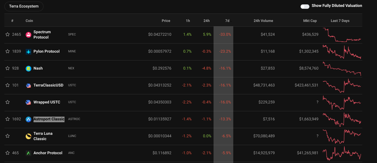Click the Anchor Protocol coin logo
The width and height of the screenshot is (377, 163).
pos(28,153)
